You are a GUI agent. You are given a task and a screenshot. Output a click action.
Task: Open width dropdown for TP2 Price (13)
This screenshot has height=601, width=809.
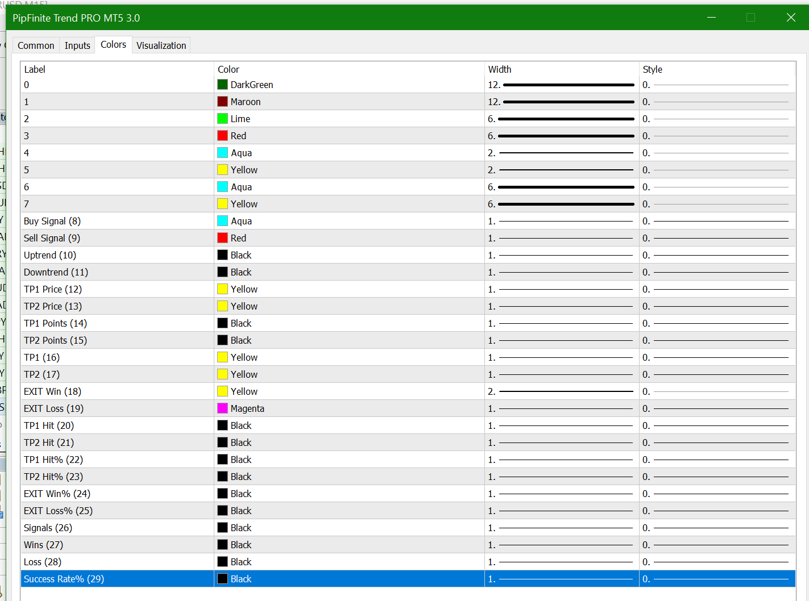pos(562,306)
